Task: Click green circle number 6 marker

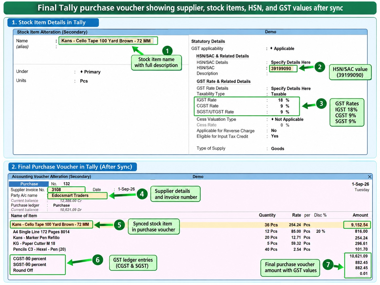Action: pyautogui.click(x=98, y=260)
